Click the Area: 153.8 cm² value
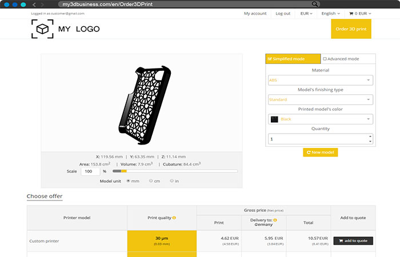The width and height of the screenshot is (400, 257). (95, 164)
